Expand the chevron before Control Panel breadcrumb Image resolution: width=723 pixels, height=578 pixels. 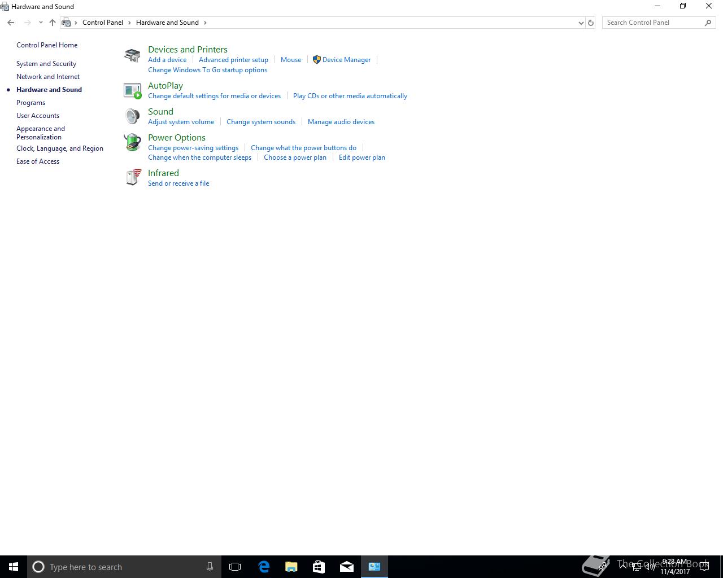(76, 23)
